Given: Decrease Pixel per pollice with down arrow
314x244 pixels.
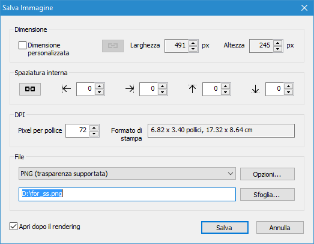Looking at the screenshot, I should (94, 133).
